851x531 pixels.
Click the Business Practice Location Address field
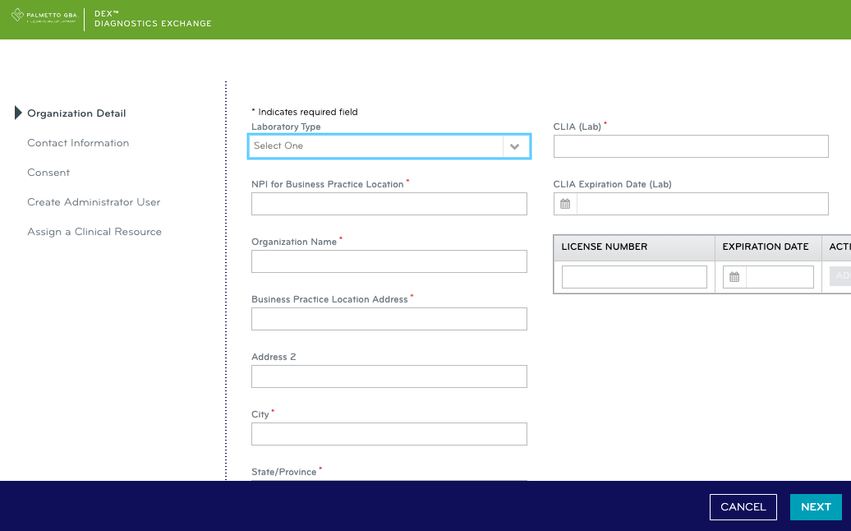pyautogui.click(x=389, y=319)
